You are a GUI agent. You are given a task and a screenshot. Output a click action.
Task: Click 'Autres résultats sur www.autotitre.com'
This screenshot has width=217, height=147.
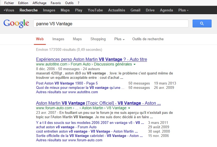click(x=67, y=92)
